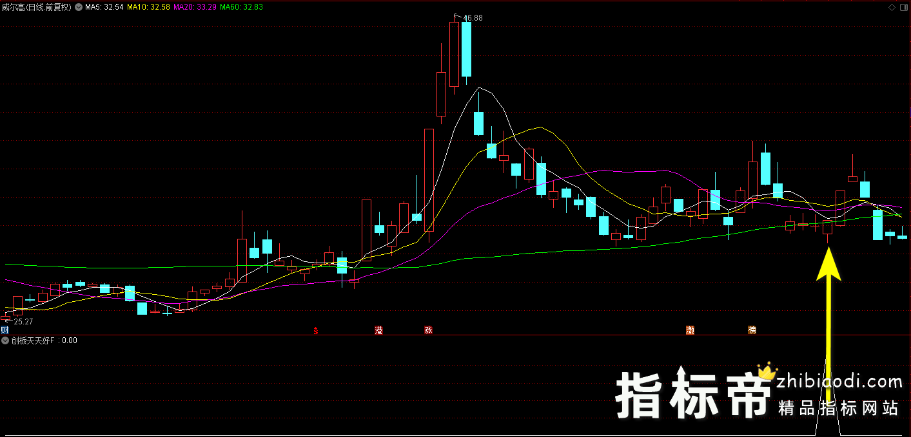Open the 榜 event marker

click(x=752, y=330)
